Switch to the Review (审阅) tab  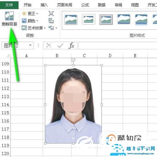coord(118,5)
